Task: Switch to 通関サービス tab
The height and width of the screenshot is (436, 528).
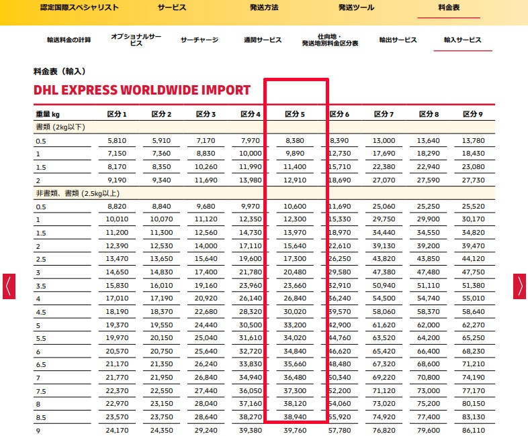Action: pos(263,40)
